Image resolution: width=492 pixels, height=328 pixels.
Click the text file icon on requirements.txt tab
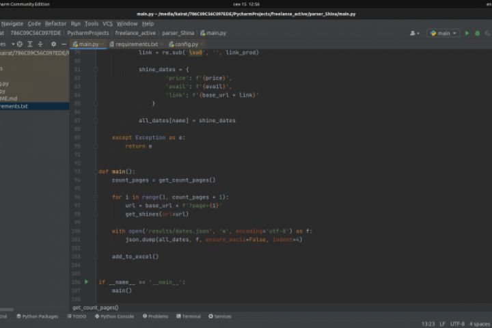pyautogui.click(x=111, y=44)
